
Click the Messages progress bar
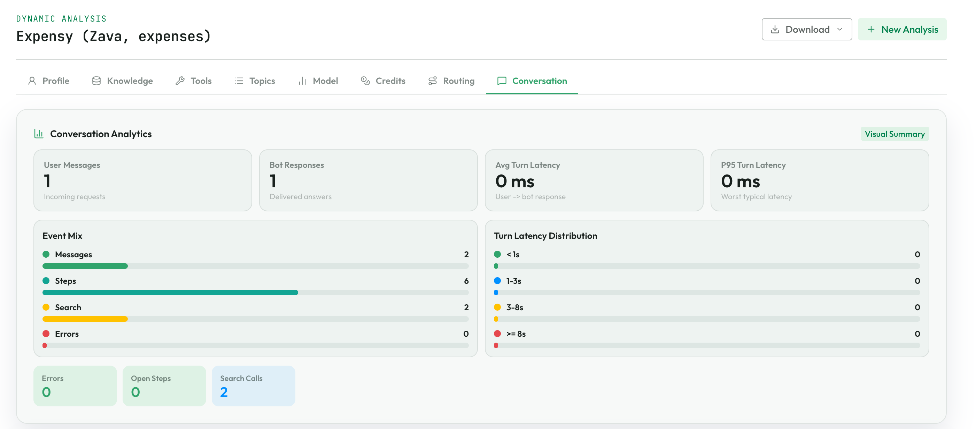(x=255, y=266)
